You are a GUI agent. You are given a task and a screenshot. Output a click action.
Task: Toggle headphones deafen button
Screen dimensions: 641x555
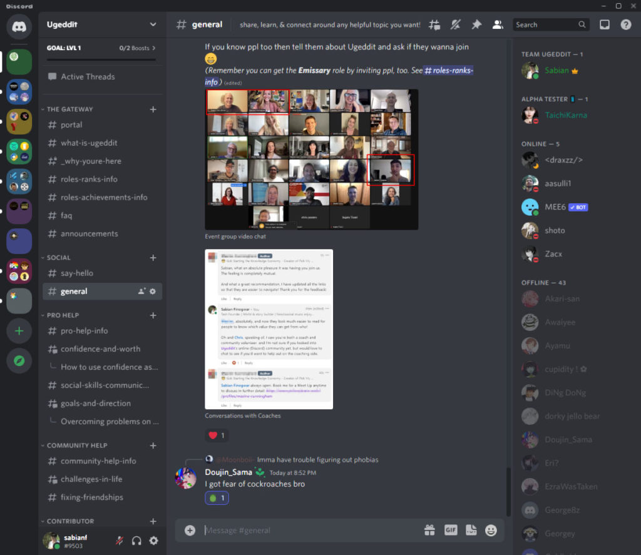pyautogui.click(x=136, y=541)
